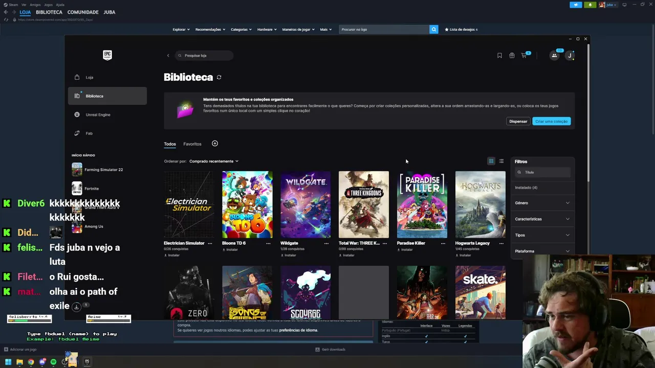Click Adicionar um jogo in Steam
This screenshot has width=655, height=368.
pos(20,350)
